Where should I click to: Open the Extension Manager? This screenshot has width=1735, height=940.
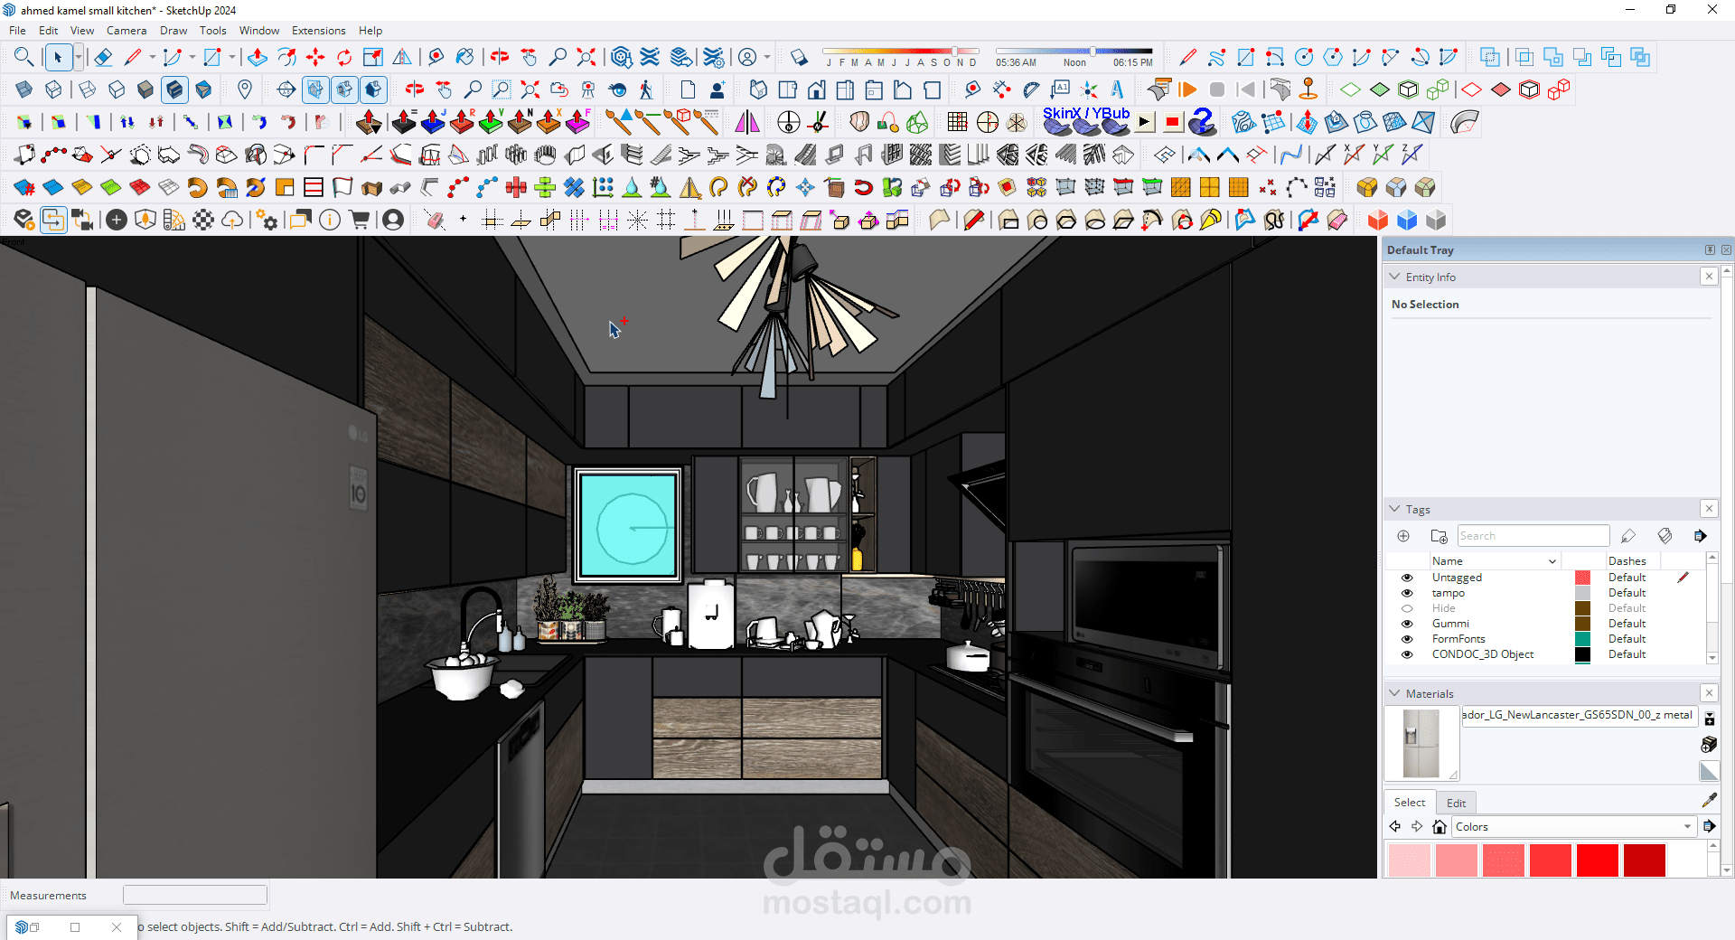[714, 58]
